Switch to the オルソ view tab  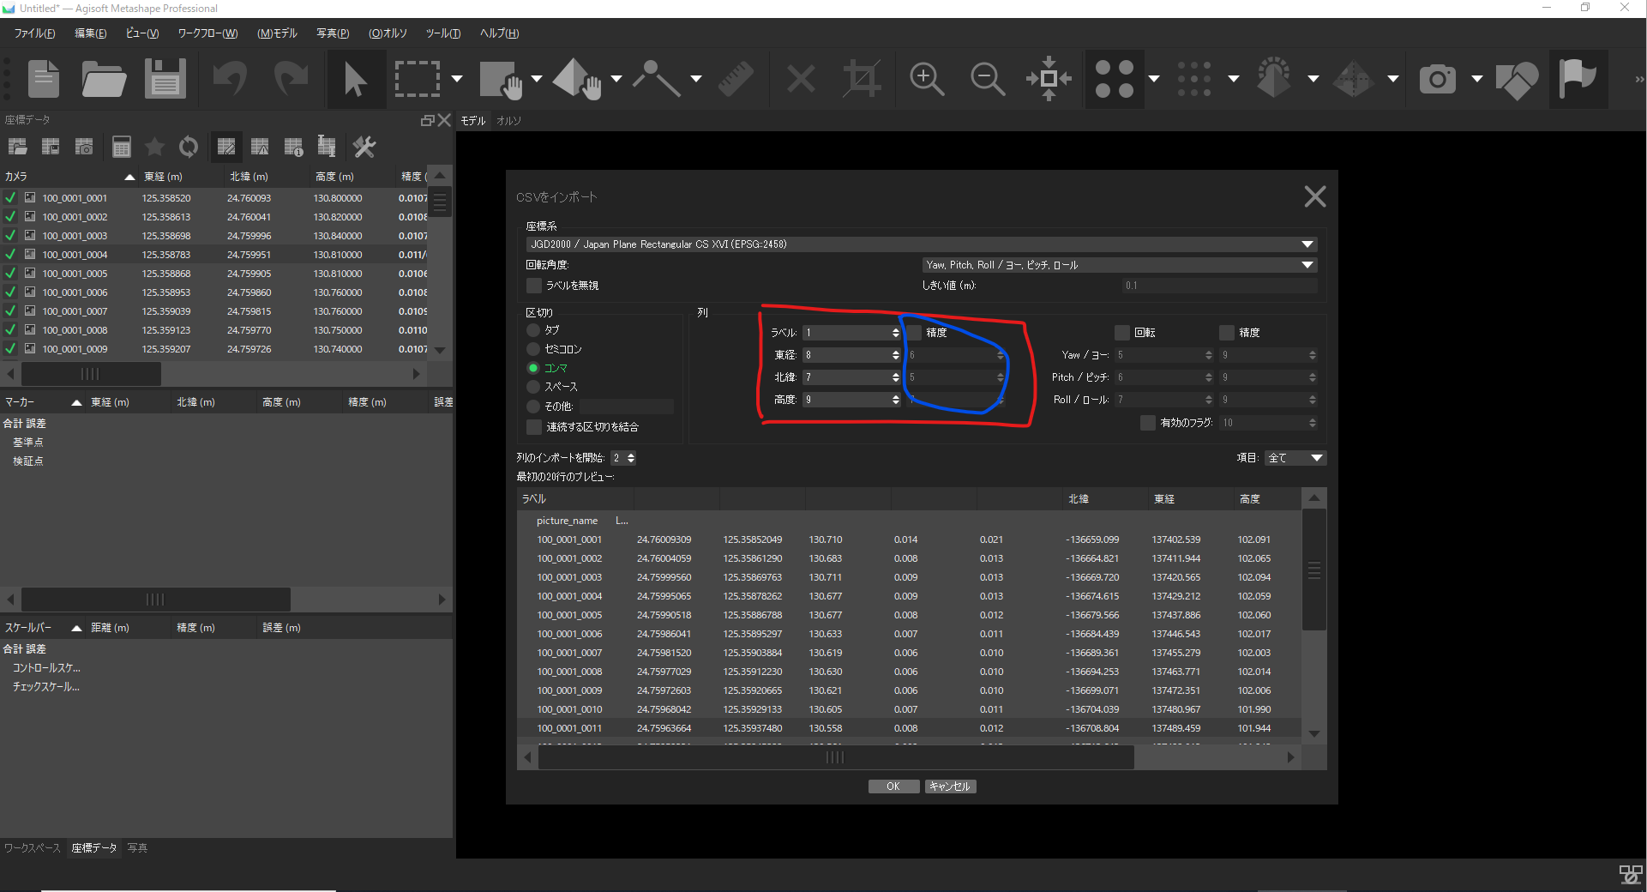tap(508, 121)
